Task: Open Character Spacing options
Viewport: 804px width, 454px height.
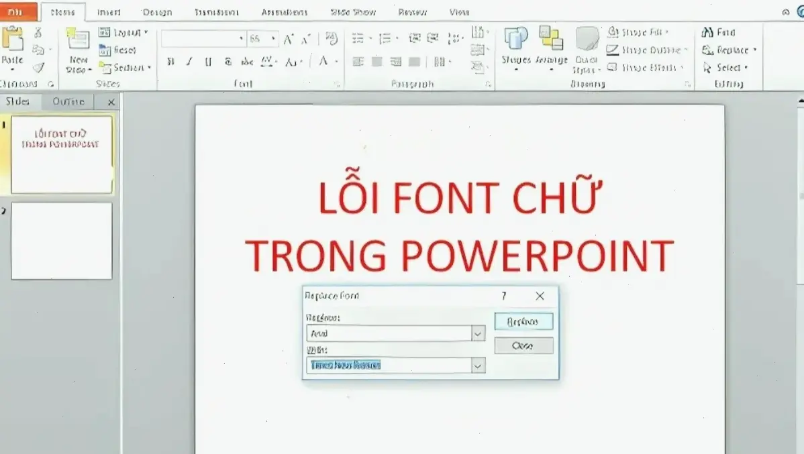Action: pos(268,62)
